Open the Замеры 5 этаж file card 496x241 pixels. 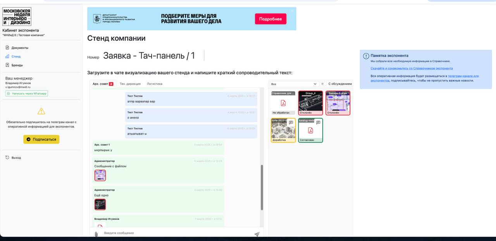pyautogui.click(x=338, y=103)
